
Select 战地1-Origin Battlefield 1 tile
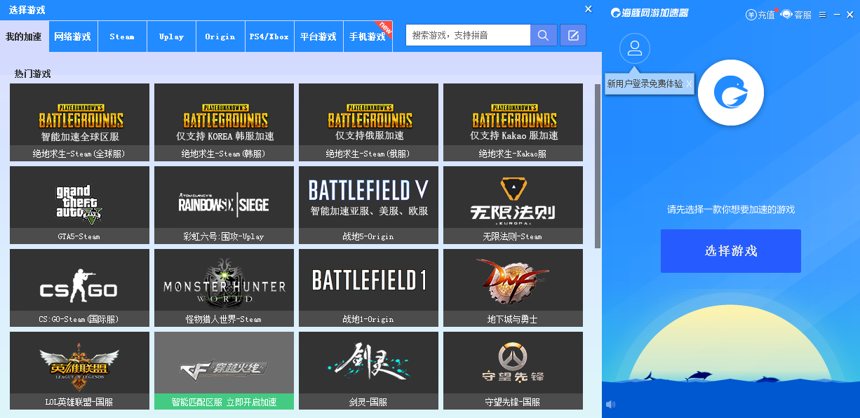click(x=368, y=288)
